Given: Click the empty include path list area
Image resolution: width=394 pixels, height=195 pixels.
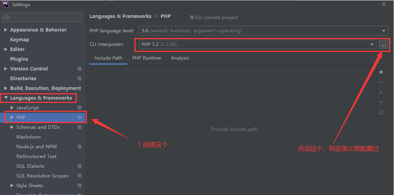Looking at the screenshot, I should [x=234, y=131].
